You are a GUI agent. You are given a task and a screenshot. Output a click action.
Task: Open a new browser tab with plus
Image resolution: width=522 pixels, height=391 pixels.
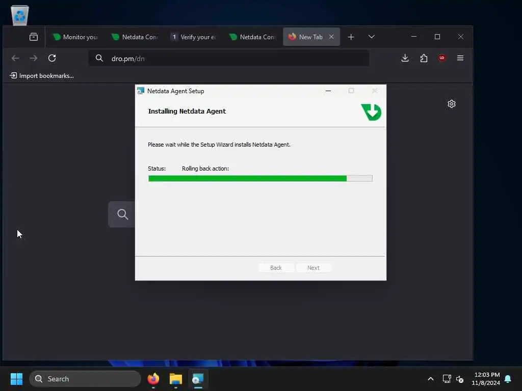pos(351,37)
